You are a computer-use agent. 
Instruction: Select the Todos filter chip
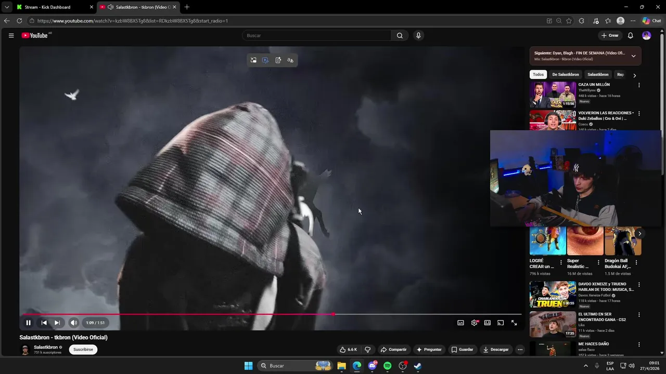point(538,75)
